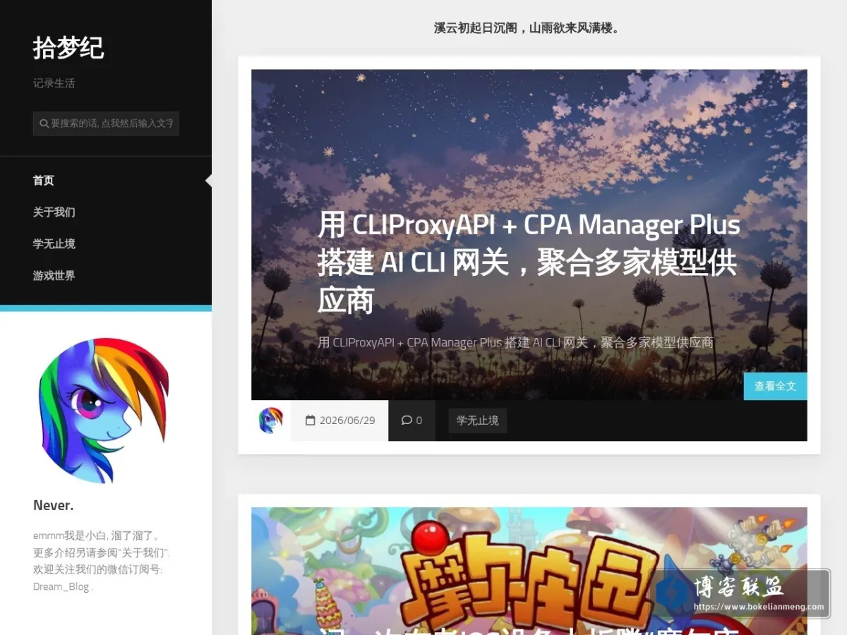This screenshot has height=635, width=847.
Task: Click the calendar icon beside 2026/06/29
Action: coord(310,421)
